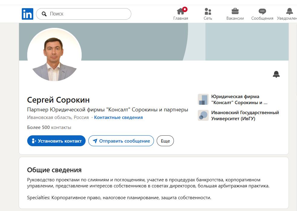Click the name heading Сергей Сорокин

(58, 100)
